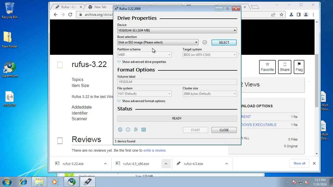Click the START button in Rufus

click(195, 130)
